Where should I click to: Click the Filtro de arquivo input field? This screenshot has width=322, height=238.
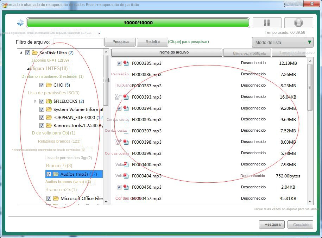click(78, 42)
